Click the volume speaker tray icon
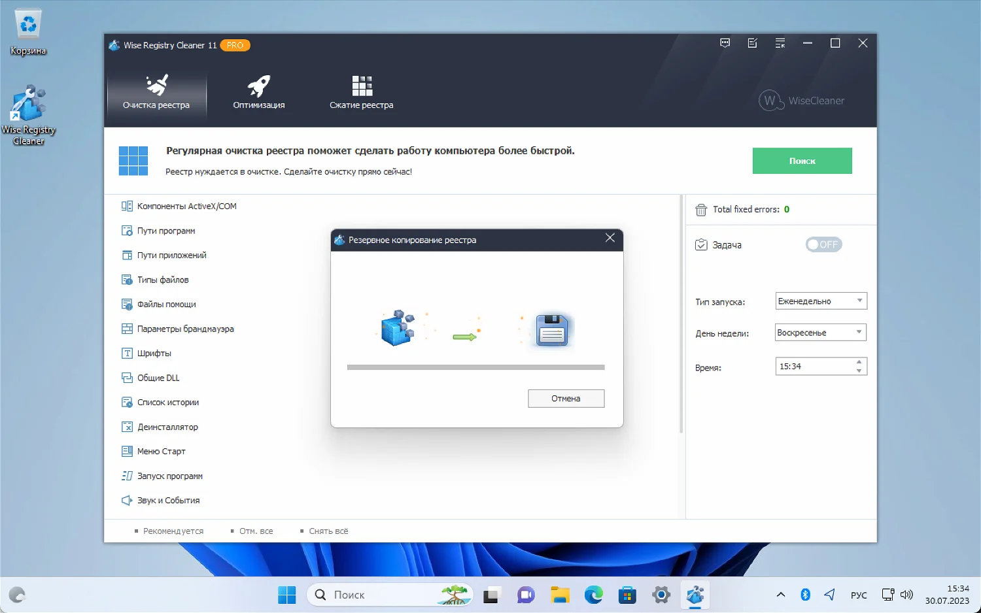Viewport: 981px width, 613px height. (x=906, y=595)
